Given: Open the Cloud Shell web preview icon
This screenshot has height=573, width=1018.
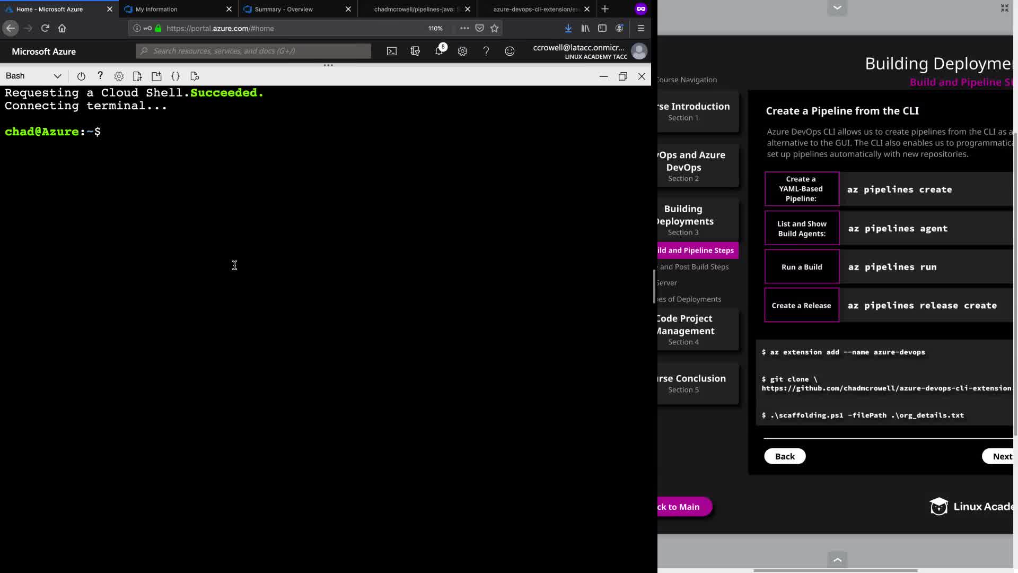Looking at the screenshot, I should point(195,76).
